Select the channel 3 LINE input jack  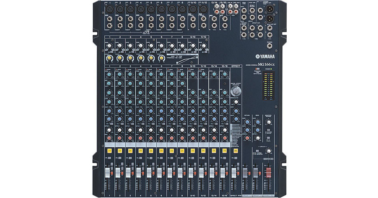[130, 19]
